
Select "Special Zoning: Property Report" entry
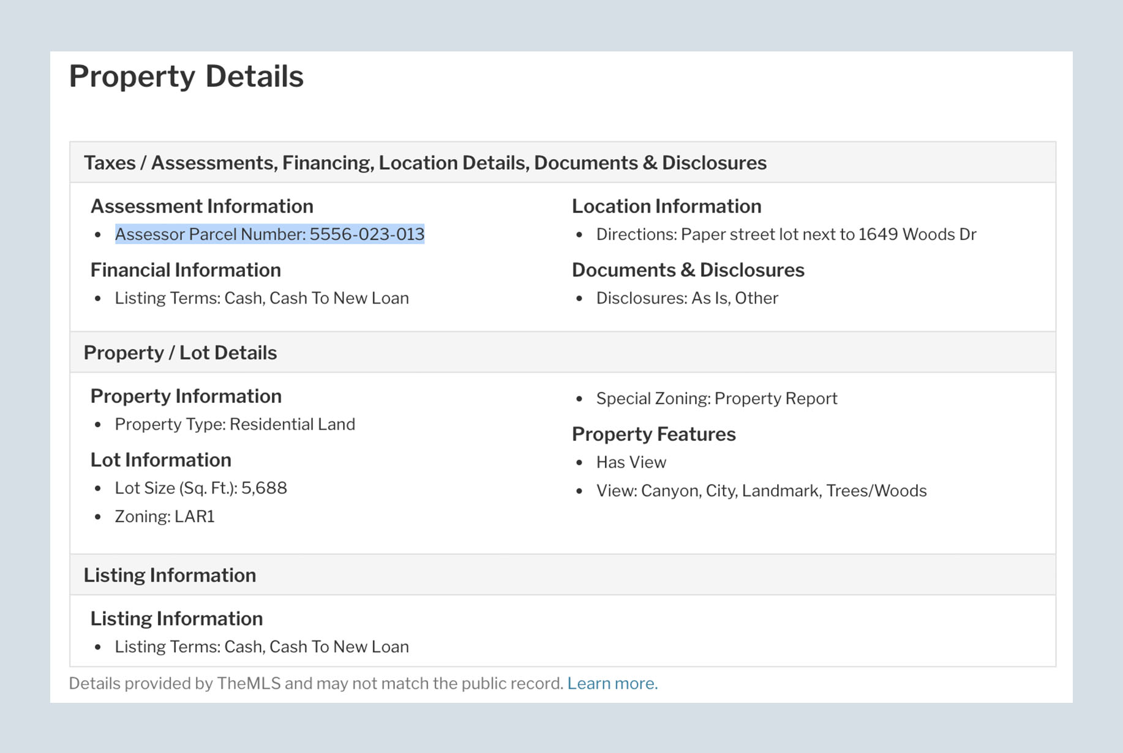(x=716, y=399)
